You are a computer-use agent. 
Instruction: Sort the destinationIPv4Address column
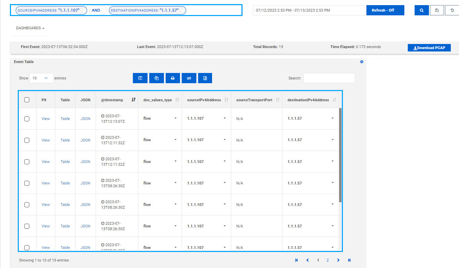[334, 100]
